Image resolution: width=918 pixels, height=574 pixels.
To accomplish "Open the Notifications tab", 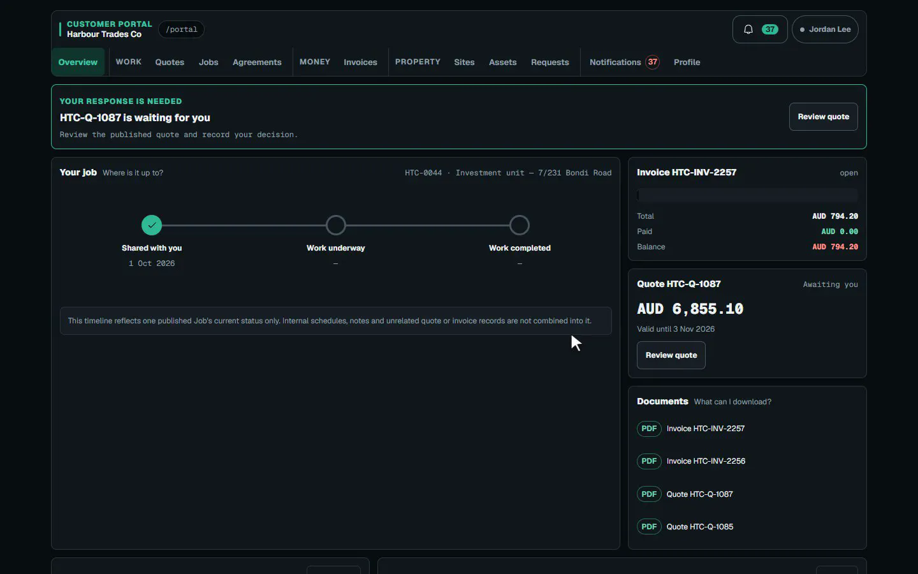I will (624, 62).
